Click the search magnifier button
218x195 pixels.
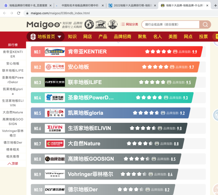(205, 25)
